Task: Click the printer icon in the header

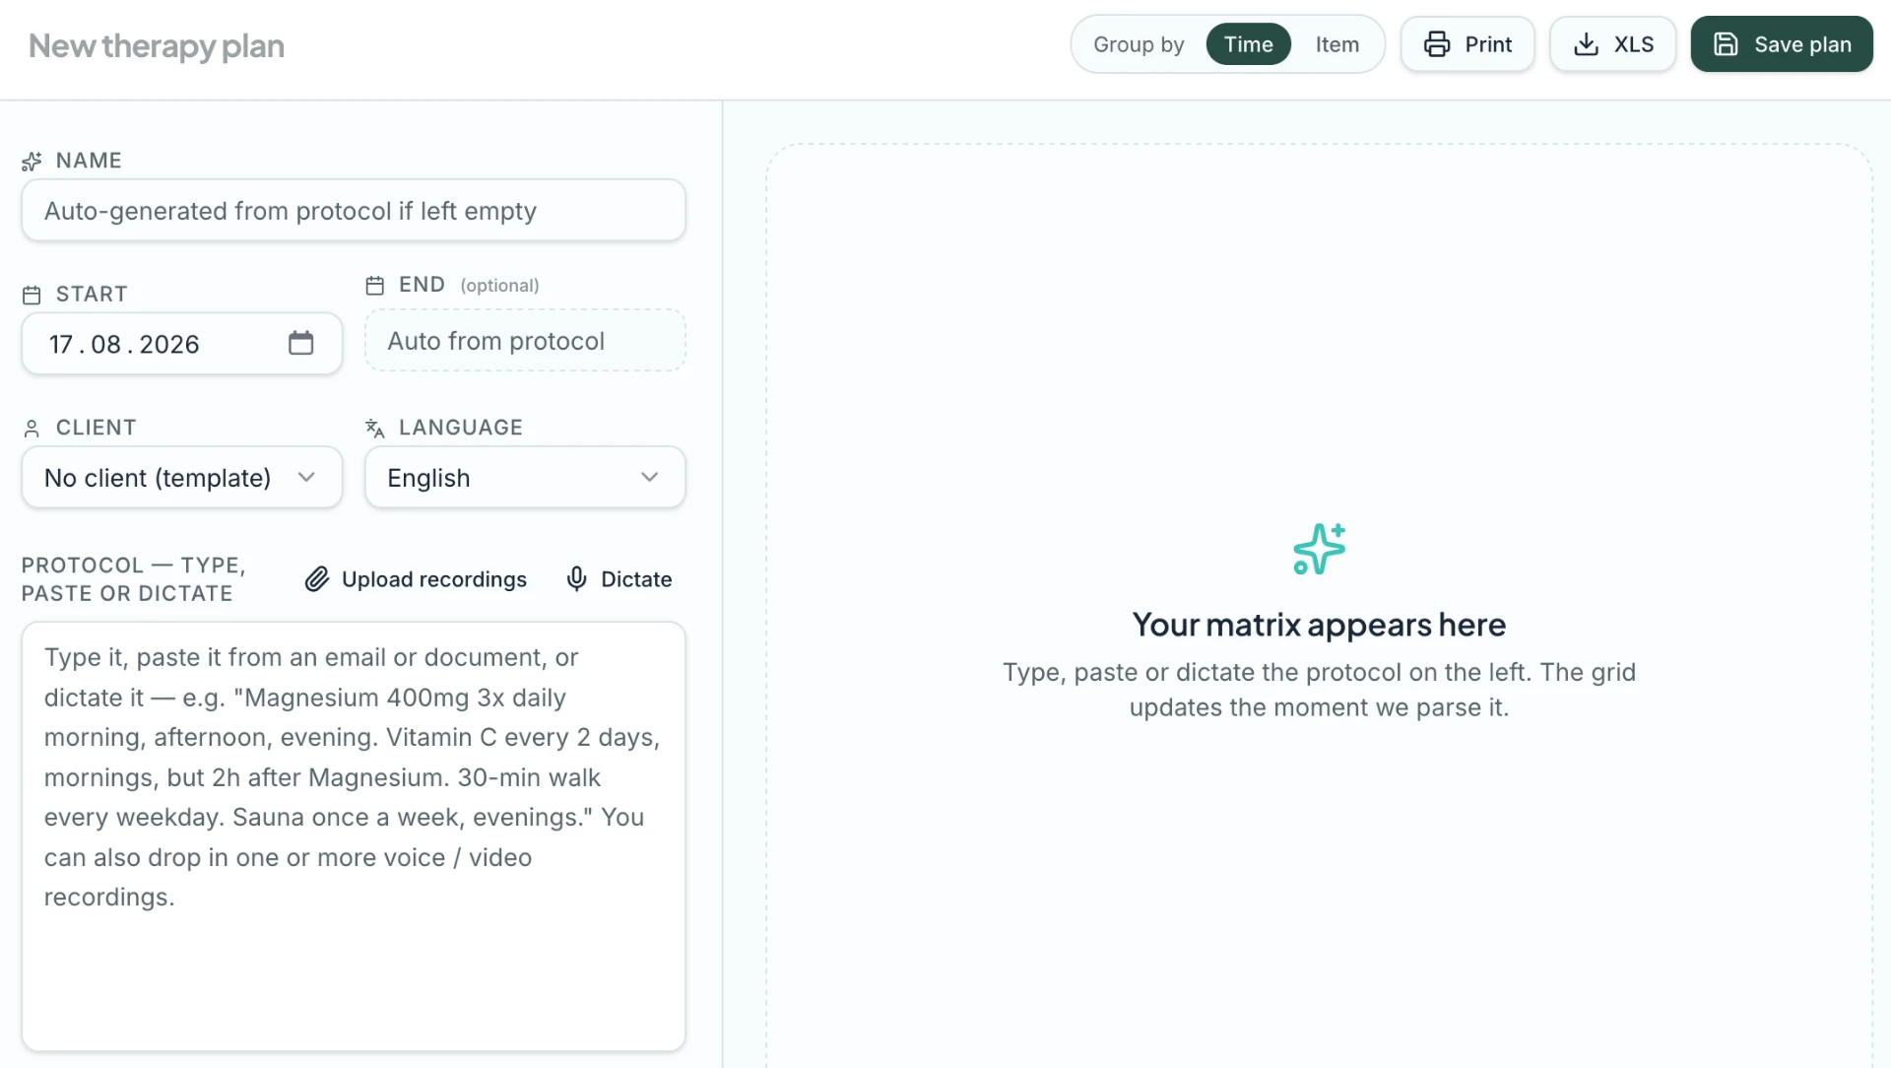Action: pyautogui.click(x=1437, y=44)
